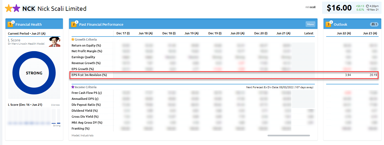Image resolution: width=384 pixels, height=145 pixels.
Task: Click the 3.94 EPS revision value
Action: (x=348, y=75)
